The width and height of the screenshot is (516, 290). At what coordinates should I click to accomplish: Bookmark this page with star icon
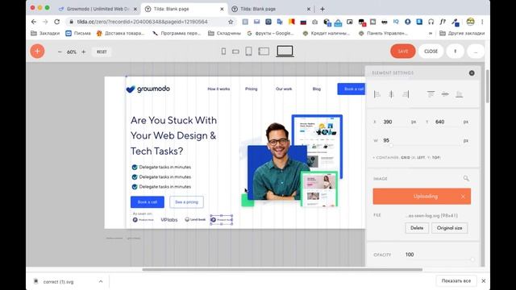tap(231, 22)
